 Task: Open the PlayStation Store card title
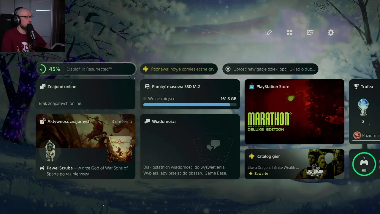(x=273, y=86)
